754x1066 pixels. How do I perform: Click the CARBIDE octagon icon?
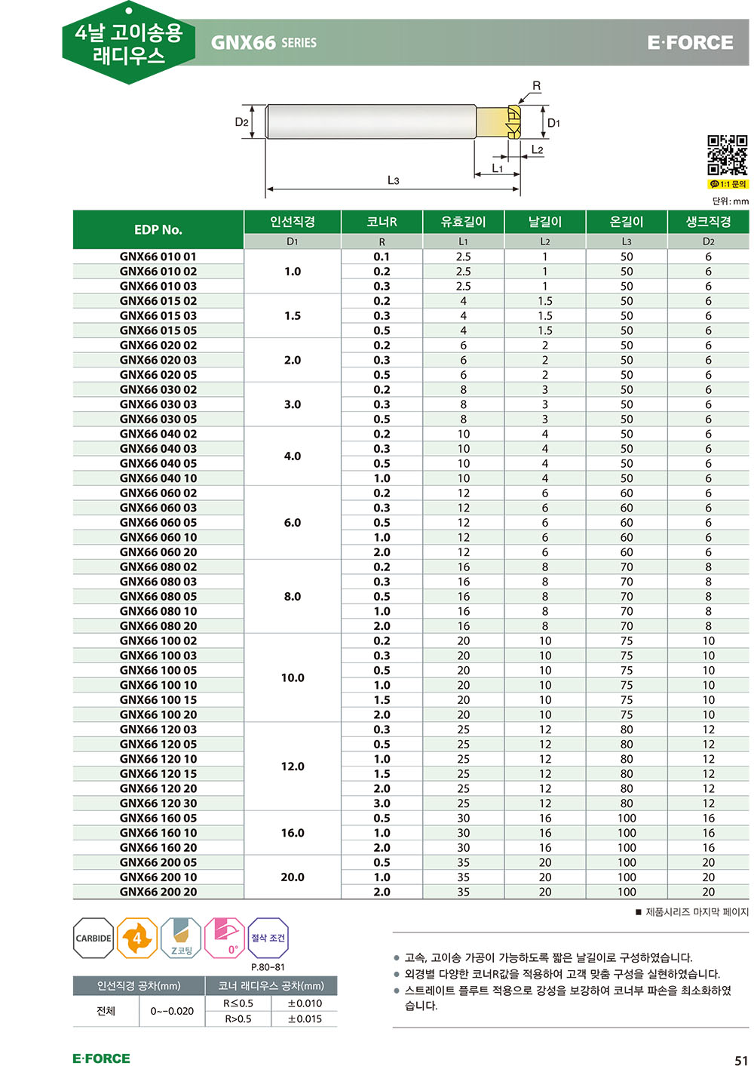(93, 938)
